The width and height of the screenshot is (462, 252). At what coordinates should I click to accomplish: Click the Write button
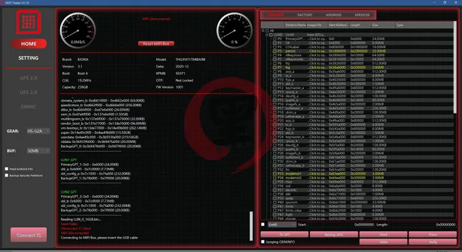(383, 241)
